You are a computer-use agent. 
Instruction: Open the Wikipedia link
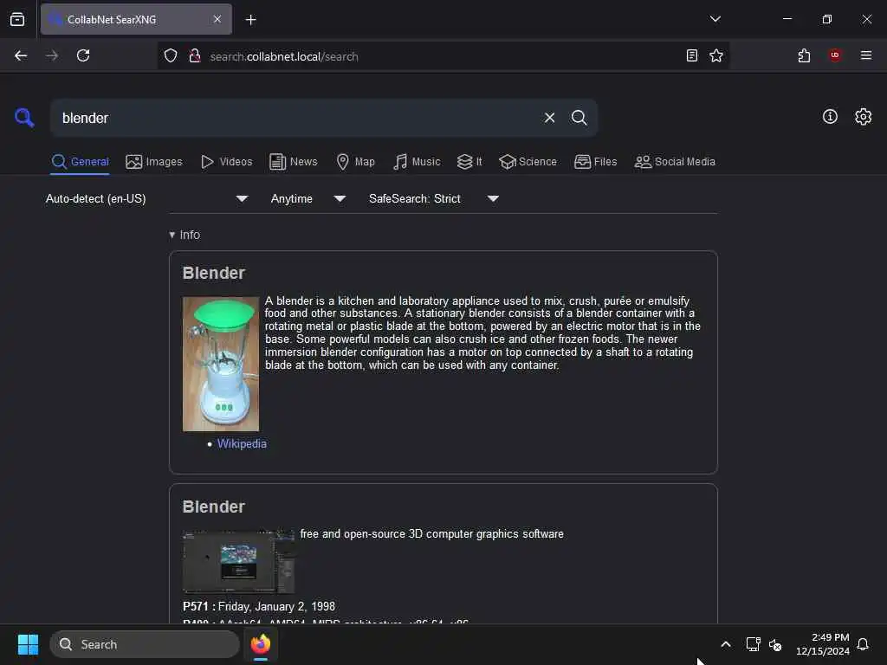(x=242, y=444)
